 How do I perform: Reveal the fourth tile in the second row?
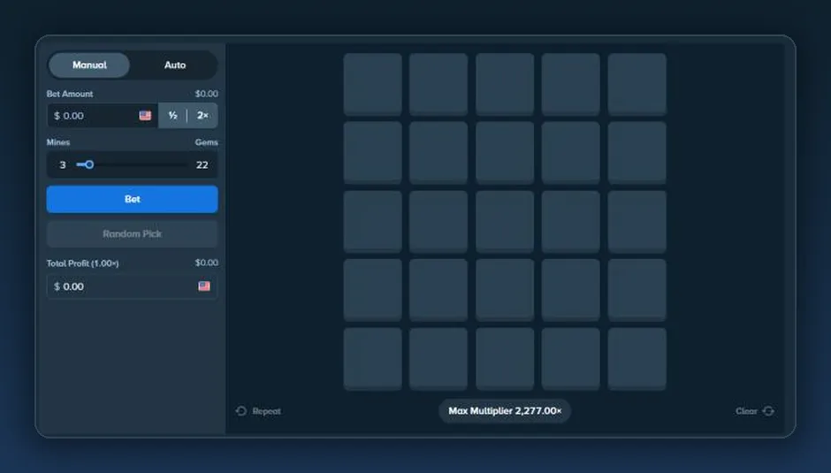571,153
